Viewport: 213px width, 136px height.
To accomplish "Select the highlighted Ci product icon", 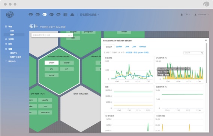I will point(44,15).
